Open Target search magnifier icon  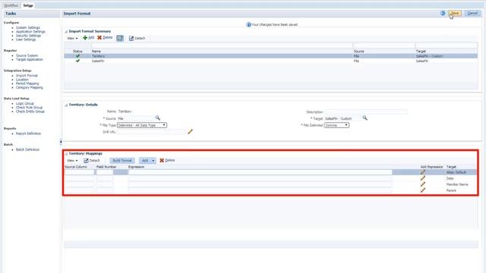point(364,118)
